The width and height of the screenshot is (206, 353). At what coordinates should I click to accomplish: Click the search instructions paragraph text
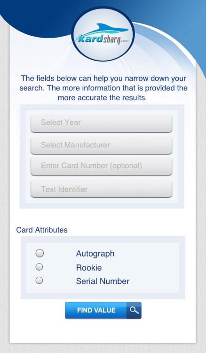103,88
